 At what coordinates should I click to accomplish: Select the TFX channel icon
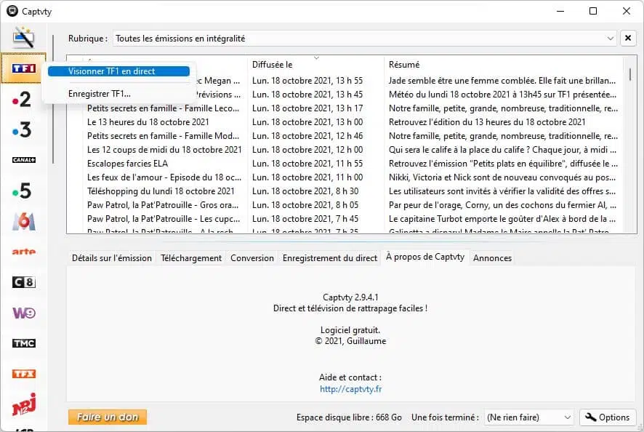pos(23,374)
